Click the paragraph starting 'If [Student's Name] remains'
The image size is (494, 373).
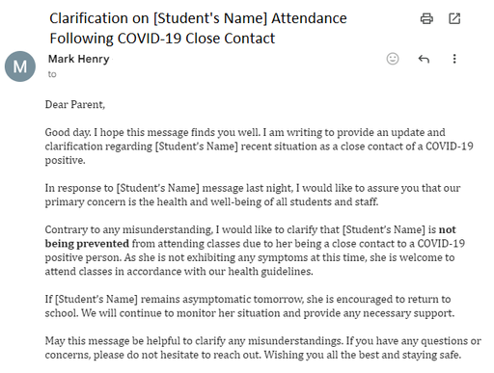click(250, 306)
